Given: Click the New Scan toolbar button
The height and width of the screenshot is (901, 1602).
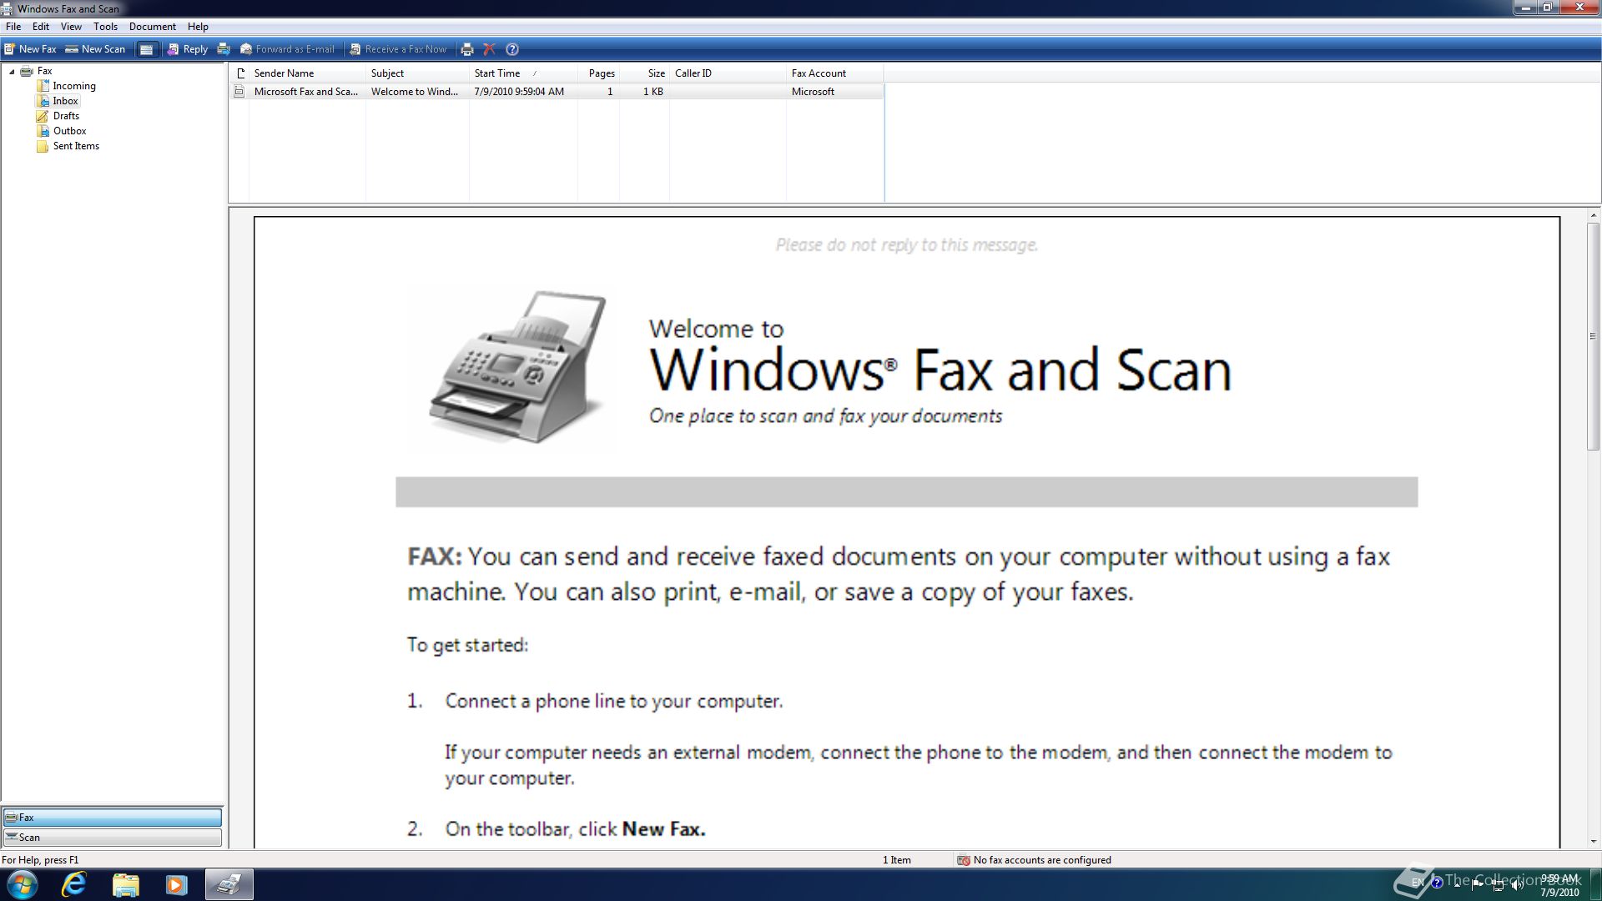Looking at the screenshot, I should point(95,49).
